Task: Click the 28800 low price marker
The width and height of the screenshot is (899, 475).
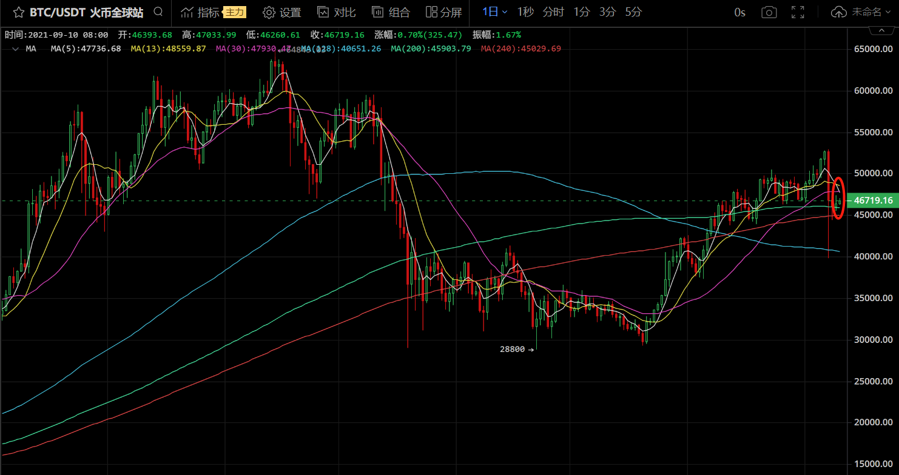Action: point(517,349)
